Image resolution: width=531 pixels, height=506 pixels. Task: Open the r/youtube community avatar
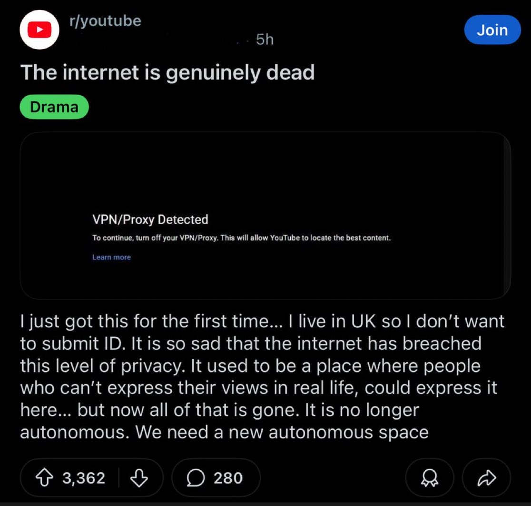(x=39, y=30)
